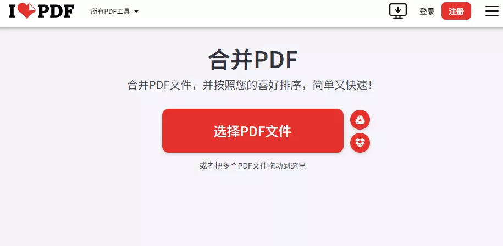
Task: Click the empty area left of 选择PDF文件
Action: 80,131
